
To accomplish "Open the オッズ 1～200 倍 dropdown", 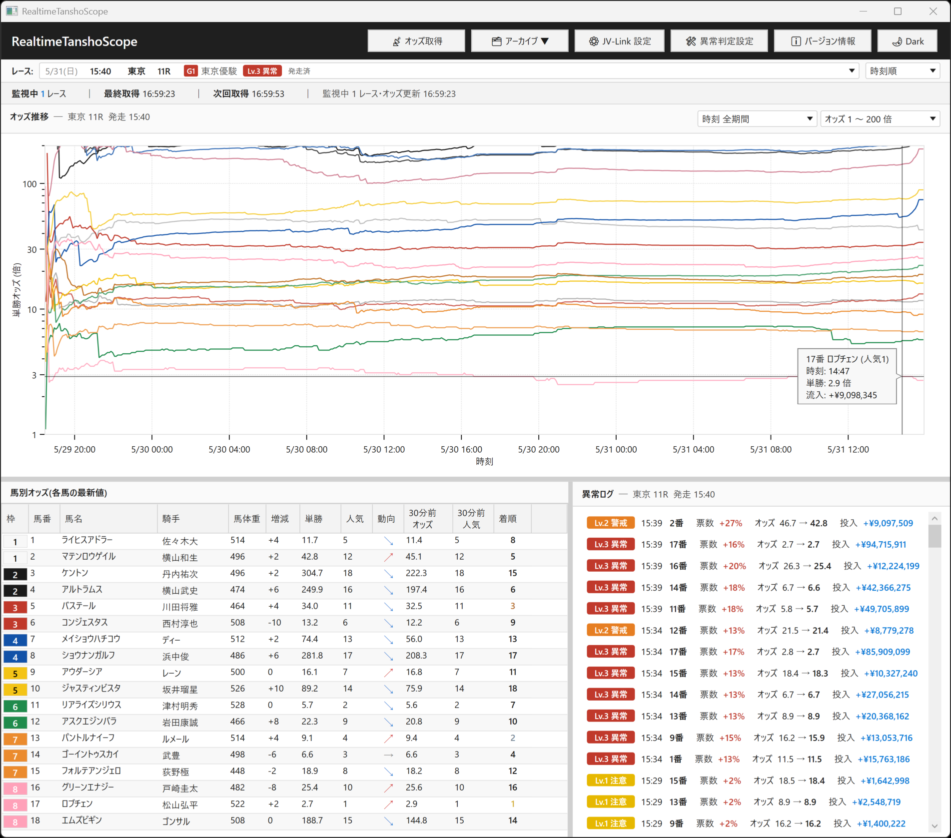I will [x=880, y=119].
